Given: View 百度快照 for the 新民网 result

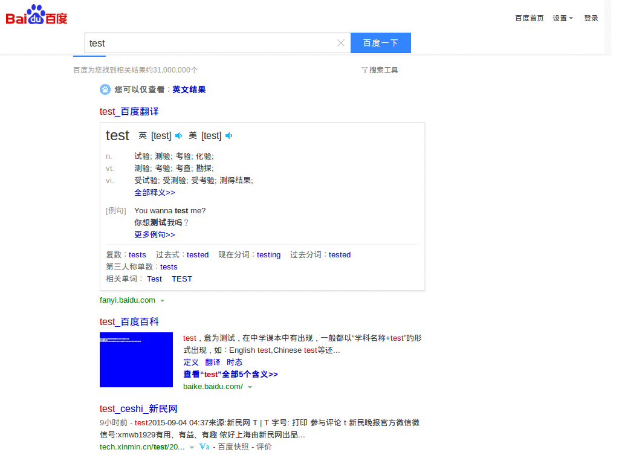Looking at the screenshot, I should tap(233, 447).
